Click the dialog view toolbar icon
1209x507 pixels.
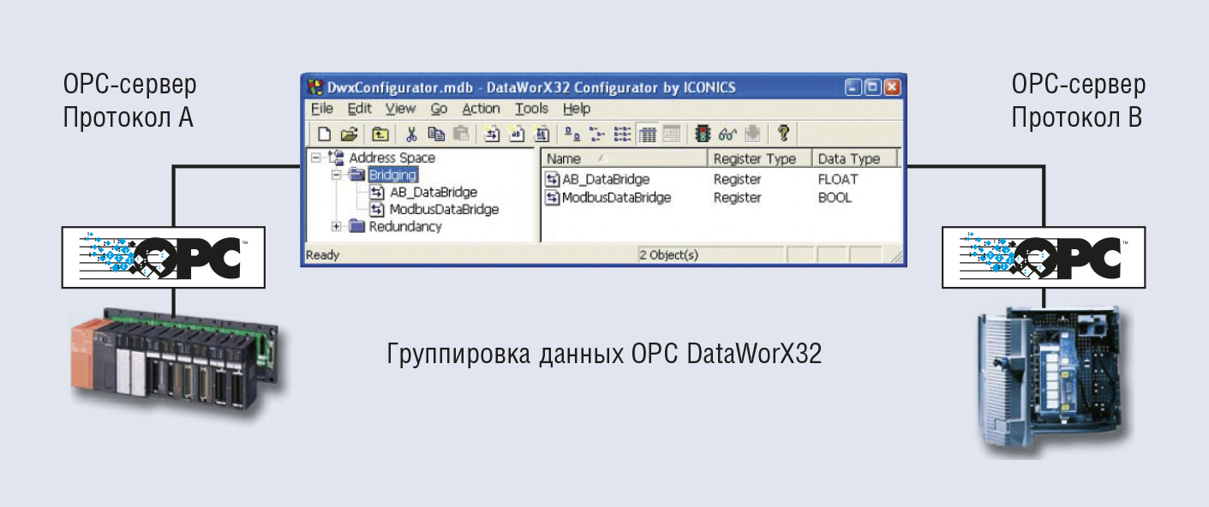672,133
